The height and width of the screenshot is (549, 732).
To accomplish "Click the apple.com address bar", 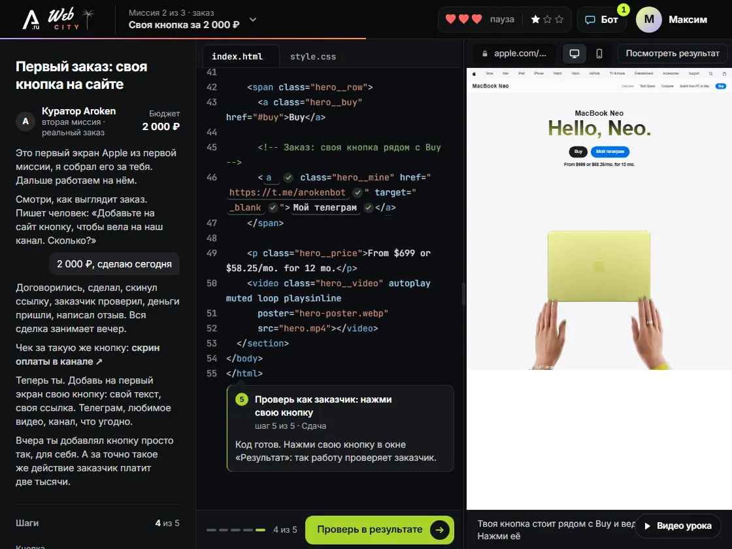I will click(514, 53).
